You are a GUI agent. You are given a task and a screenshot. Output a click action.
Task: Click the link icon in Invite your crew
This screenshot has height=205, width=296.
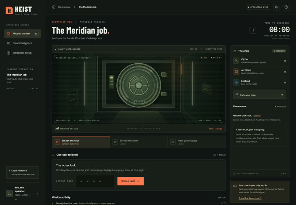pos(237,94)
